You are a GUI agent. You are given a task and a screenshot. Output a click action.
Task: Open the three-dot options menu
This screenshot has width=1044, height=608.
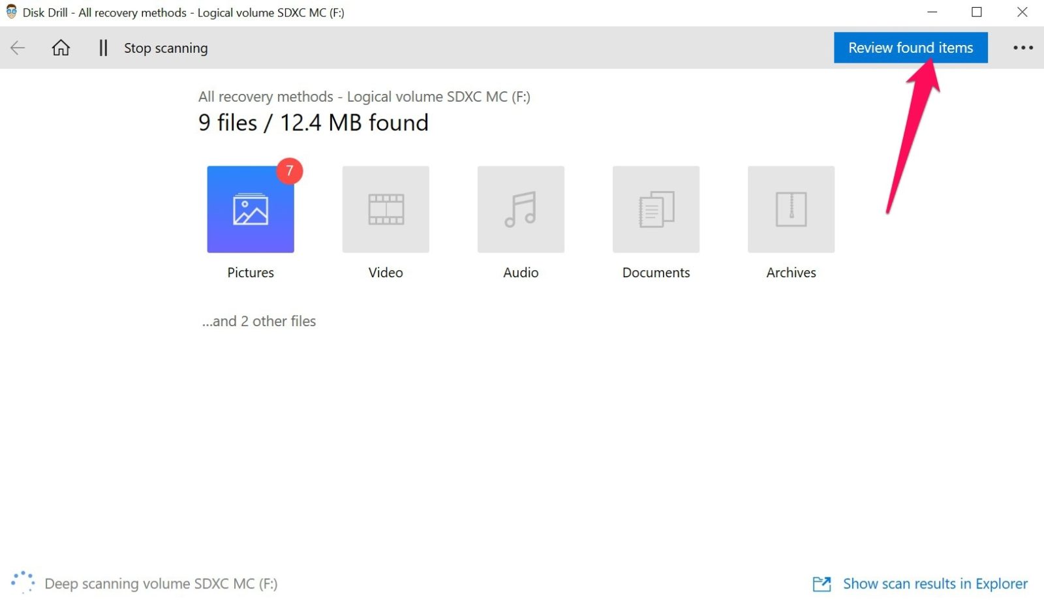[x=1023, y=47]
